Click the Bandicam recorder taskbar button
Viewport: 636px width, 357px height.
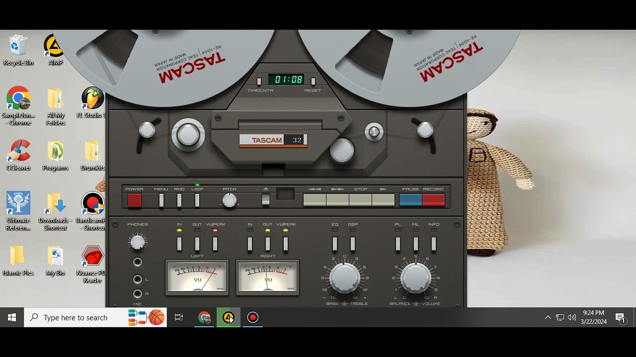pyautogui.click(x=253, y=317)
